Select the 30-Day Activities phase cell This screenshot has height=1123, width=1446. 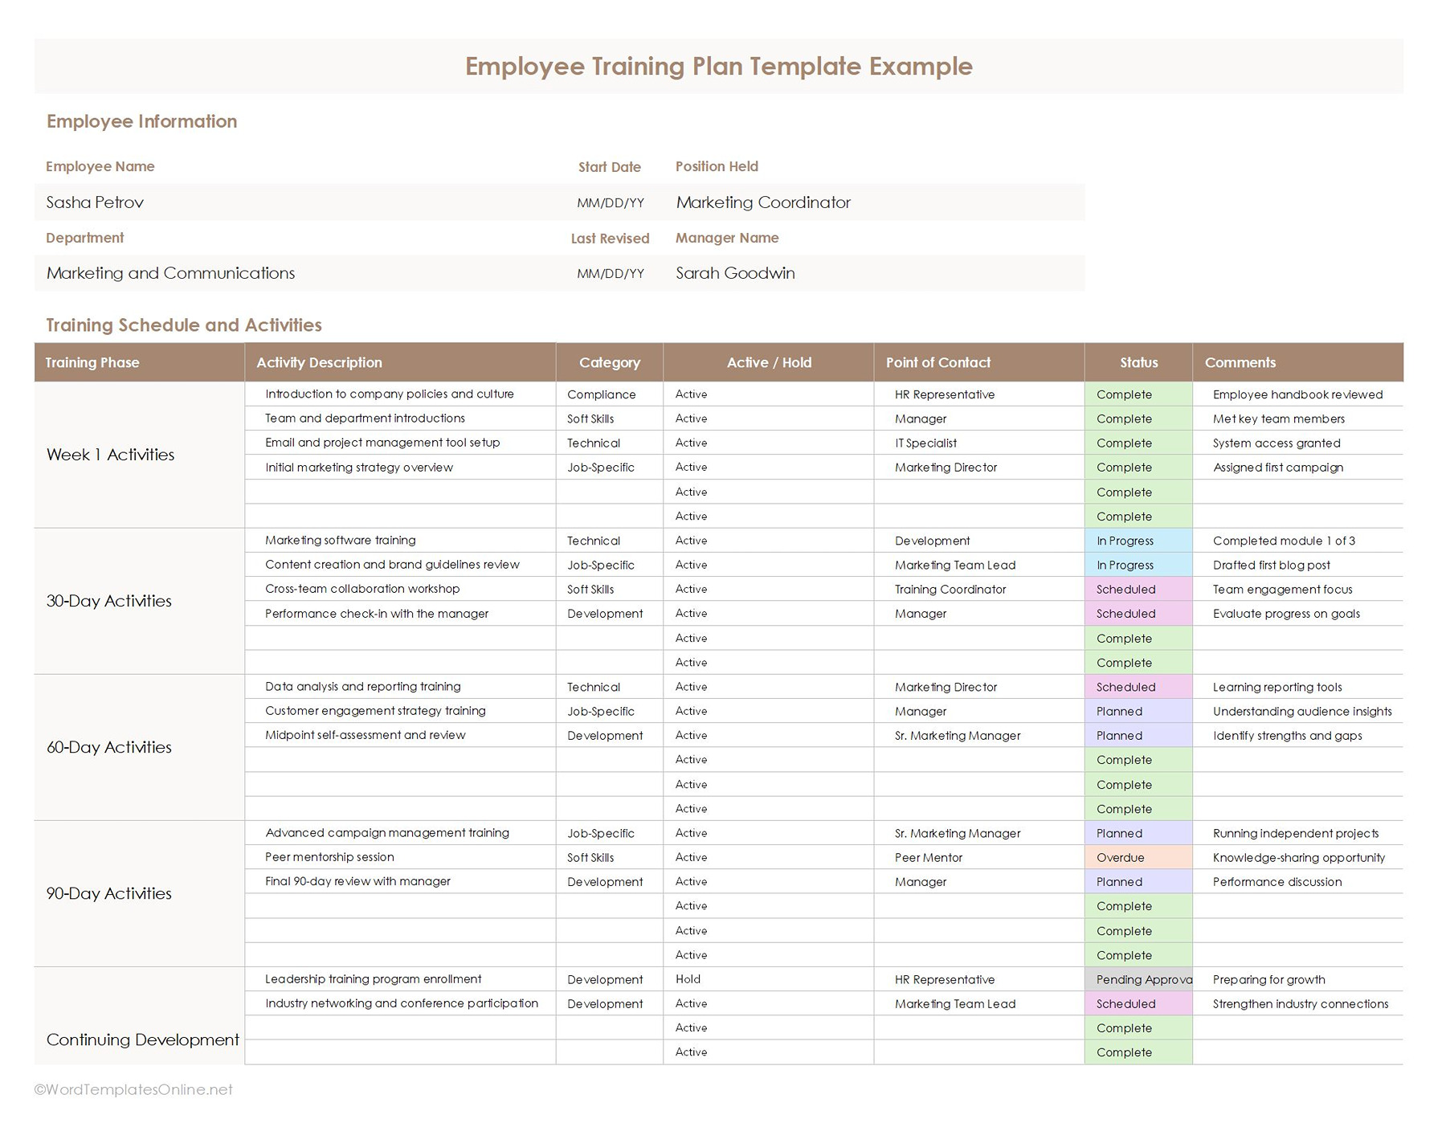point(139,601)
